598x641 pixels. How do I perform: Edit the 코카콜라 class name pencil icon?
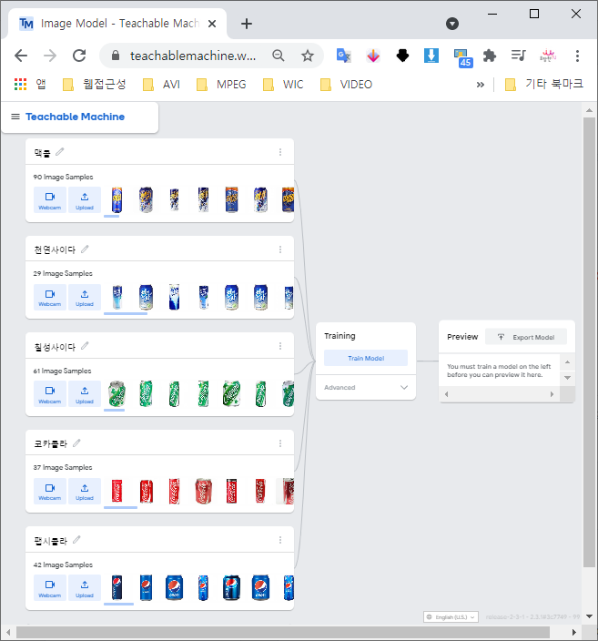(x=76, y=443)
